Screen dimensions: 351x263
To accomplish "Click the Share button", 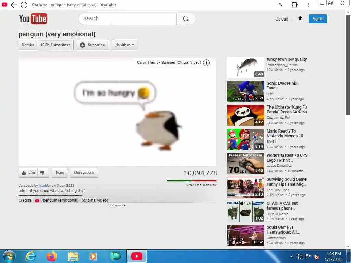I will pyautogui.click(x=60, y=173).
